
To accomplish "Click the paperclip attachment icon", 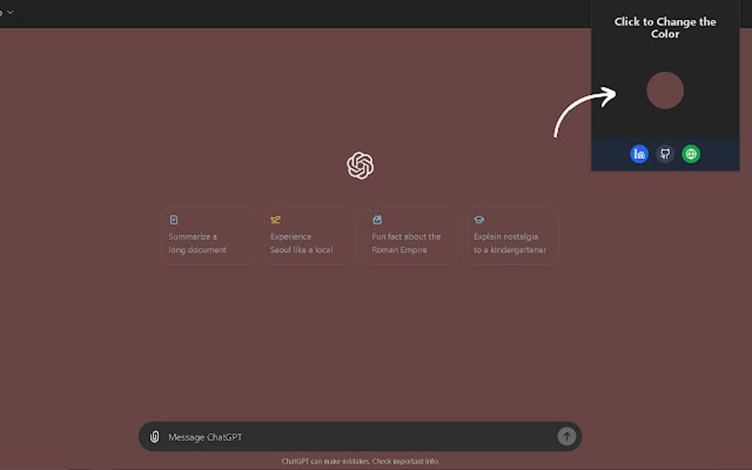I will point(154,436).
